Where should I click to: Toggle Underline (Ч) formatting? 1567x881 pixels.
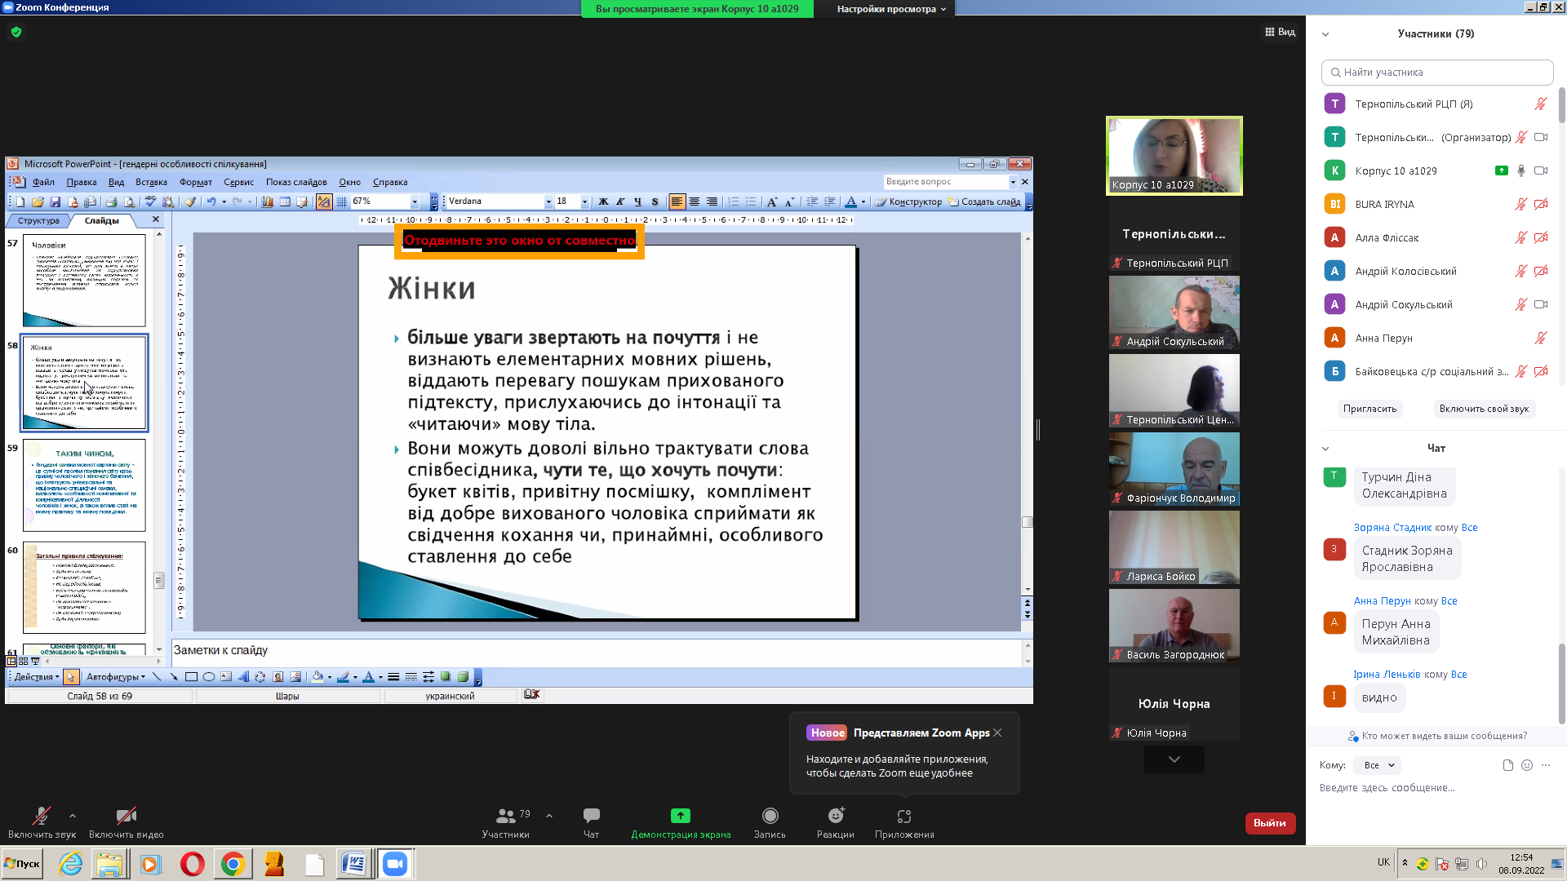click(x=637, y=201)
